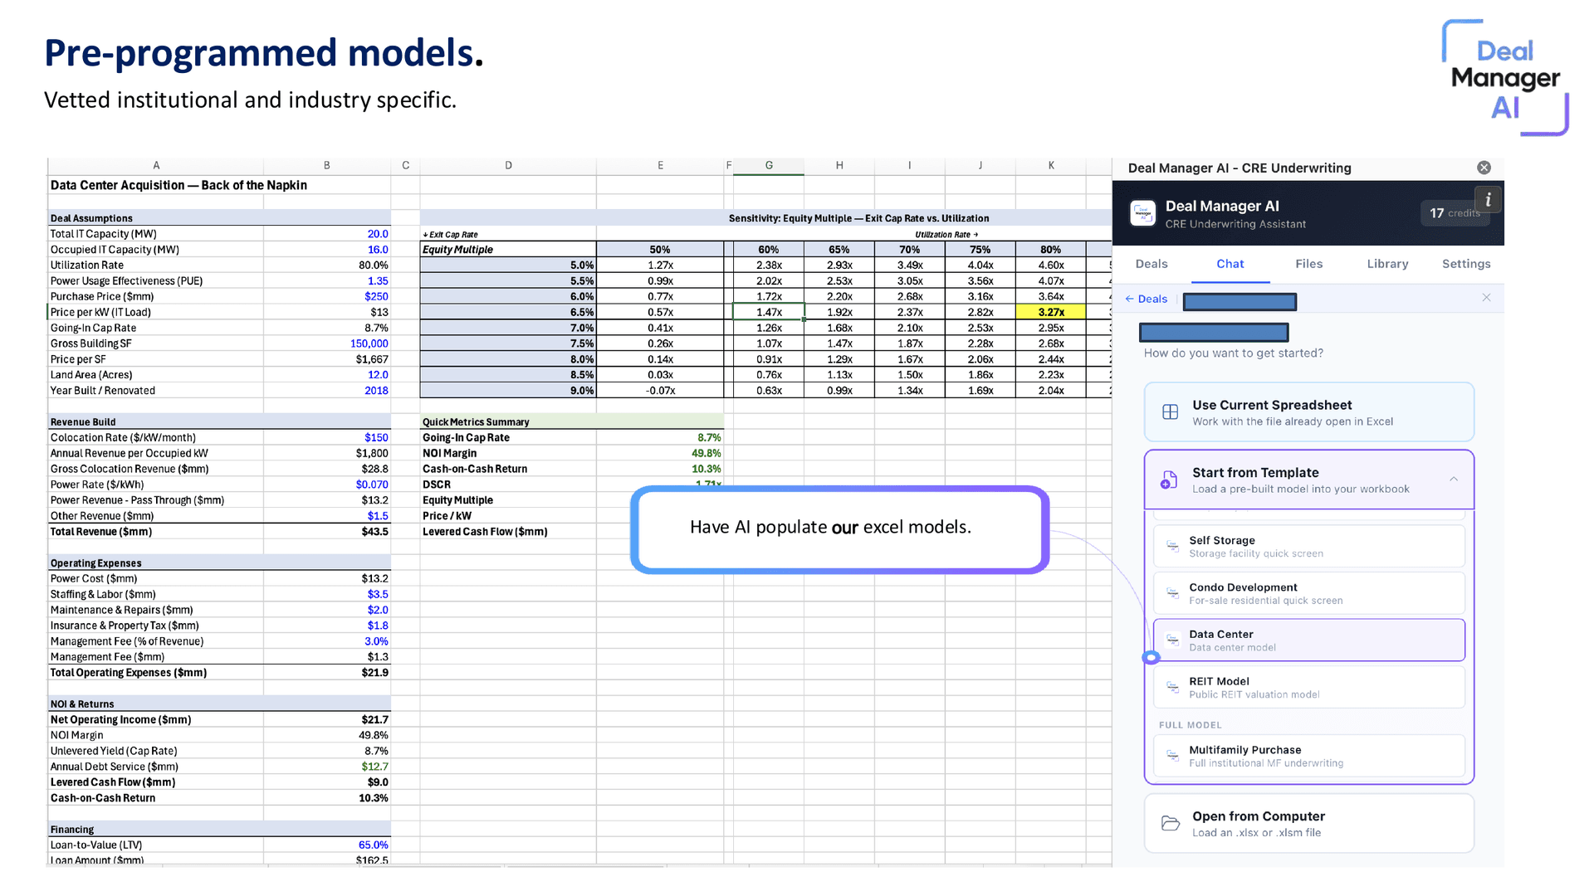Click the Total Revenue value $43.5

coord(327,532)
